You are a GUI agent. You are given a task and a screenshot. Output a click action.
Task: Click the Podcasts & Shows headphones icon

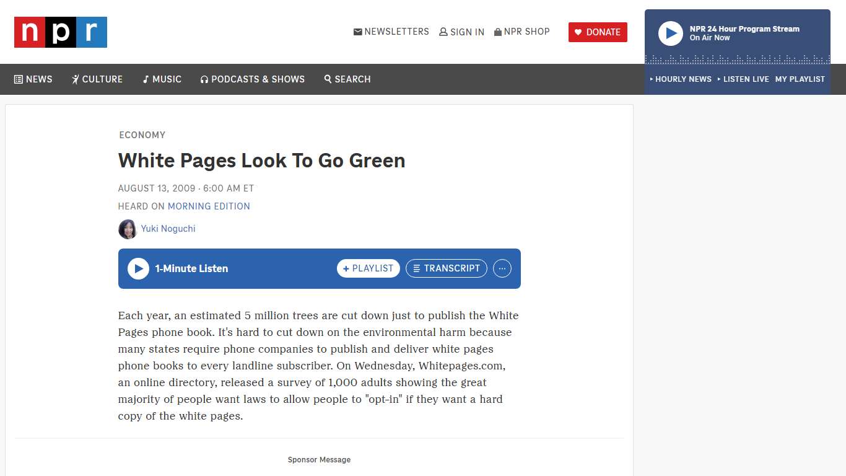coord(204,79)
